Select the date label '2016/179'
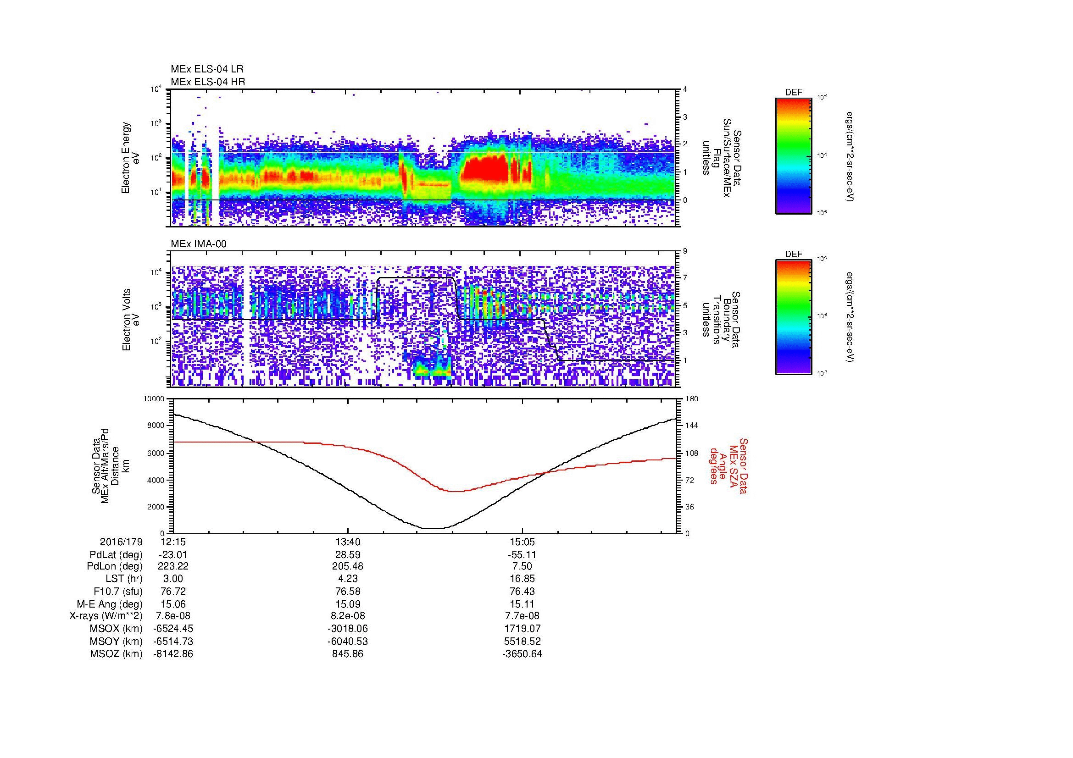 (x=121, y=542)
